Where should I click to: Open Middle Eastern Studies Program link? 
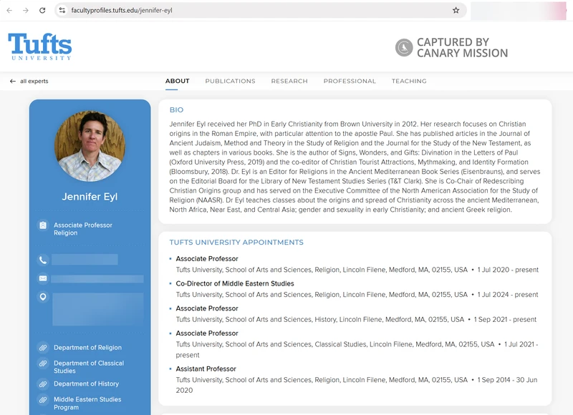tap(87, 404)
